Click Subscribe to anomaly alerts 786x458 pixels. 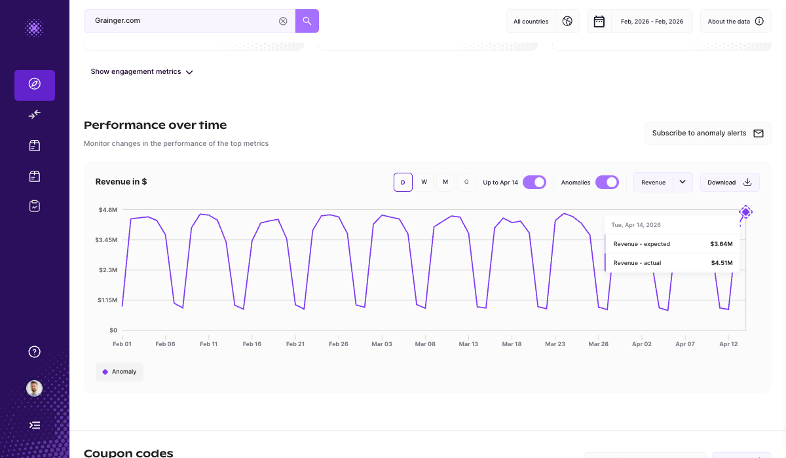(x=707, y=133)
